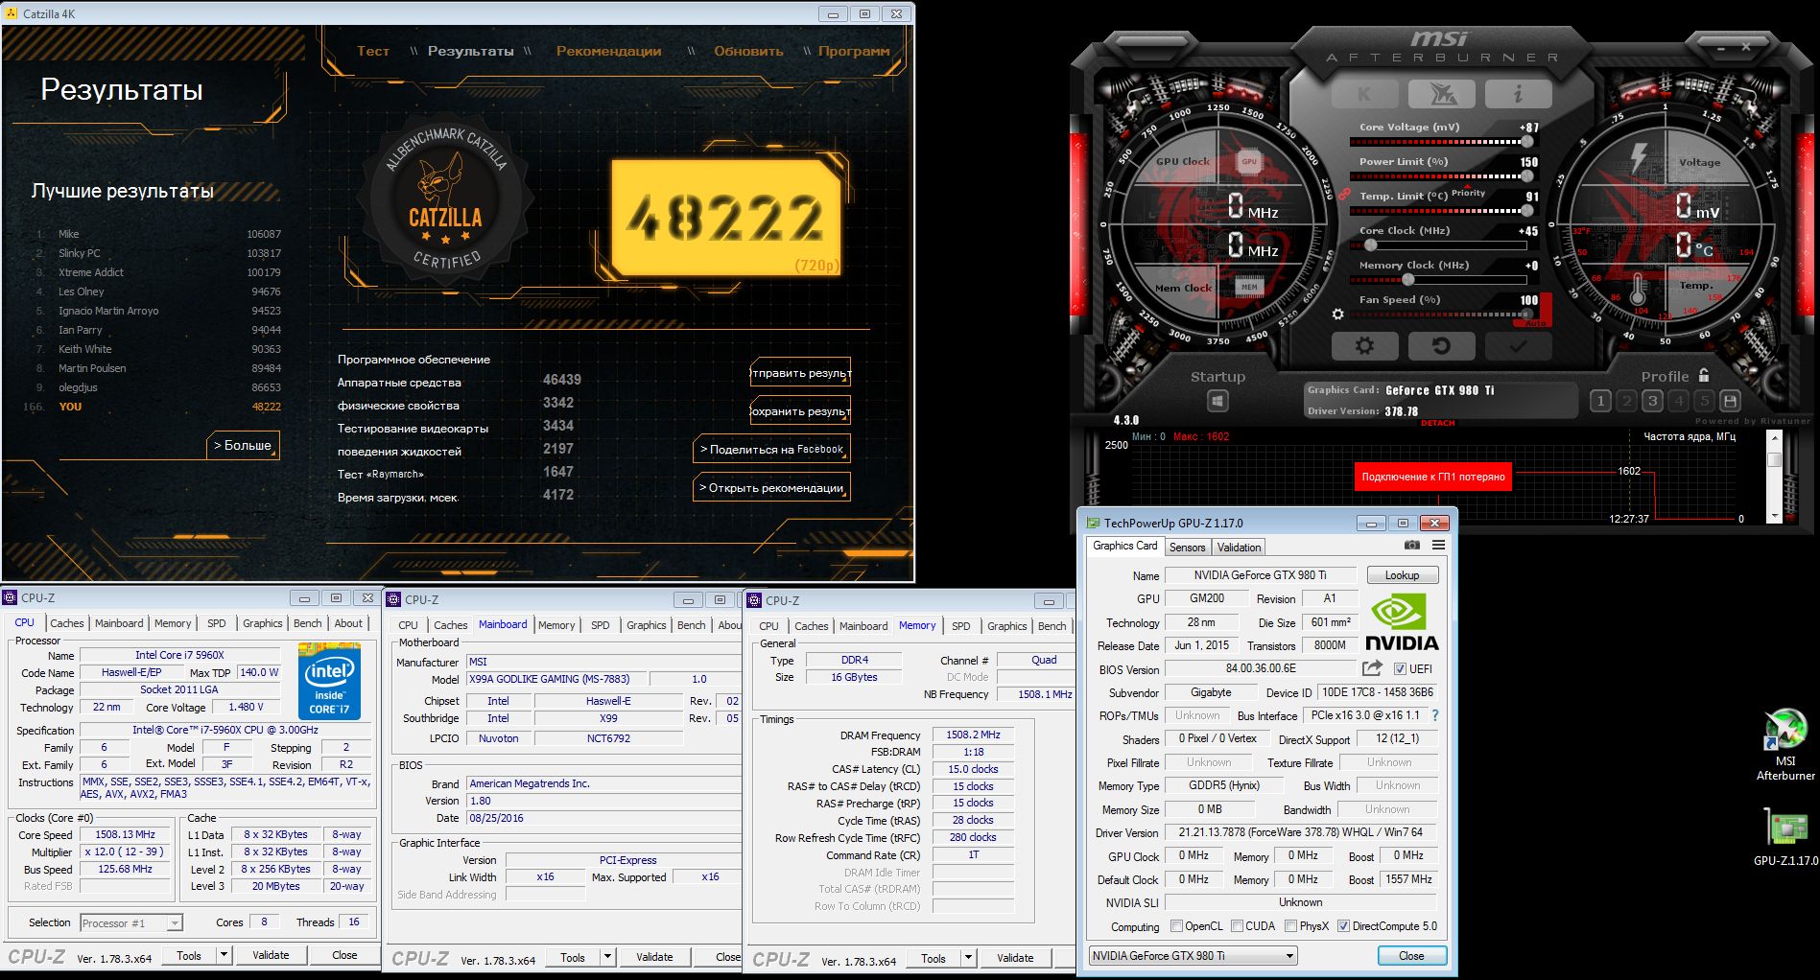Click the GPU-Z.1.17.0 desktop icon

tap(1785, 828)
